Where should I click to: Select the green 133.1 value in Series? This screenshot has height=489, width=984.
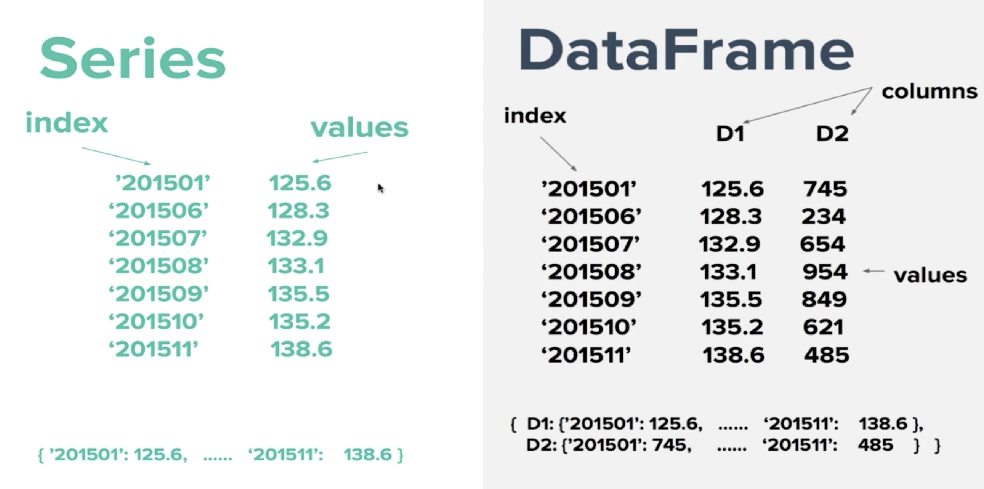pyautogui.click(x=296, y=266)
